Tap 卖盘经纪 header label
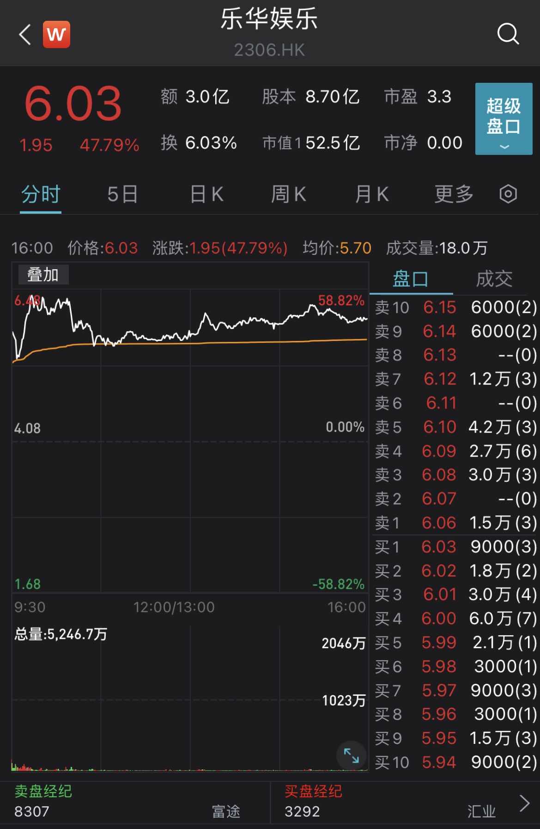This screenshot has width=540, height=829. 43,791
